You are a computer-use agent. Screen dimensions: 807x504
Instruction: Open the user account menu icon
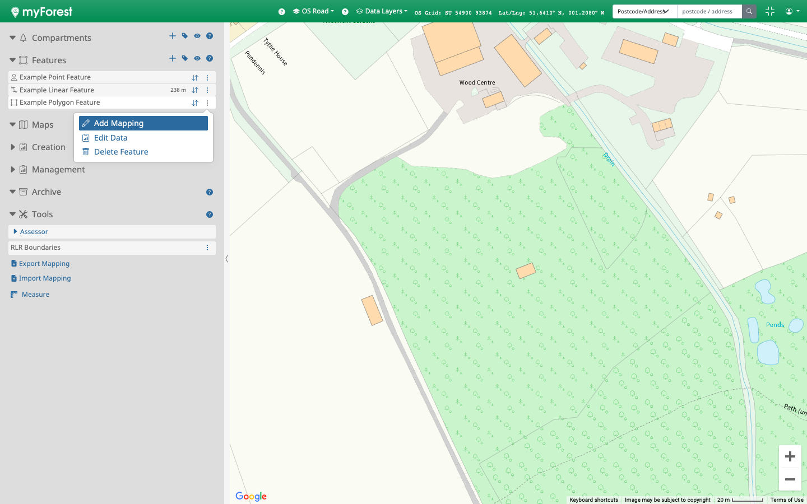[791, 11]
